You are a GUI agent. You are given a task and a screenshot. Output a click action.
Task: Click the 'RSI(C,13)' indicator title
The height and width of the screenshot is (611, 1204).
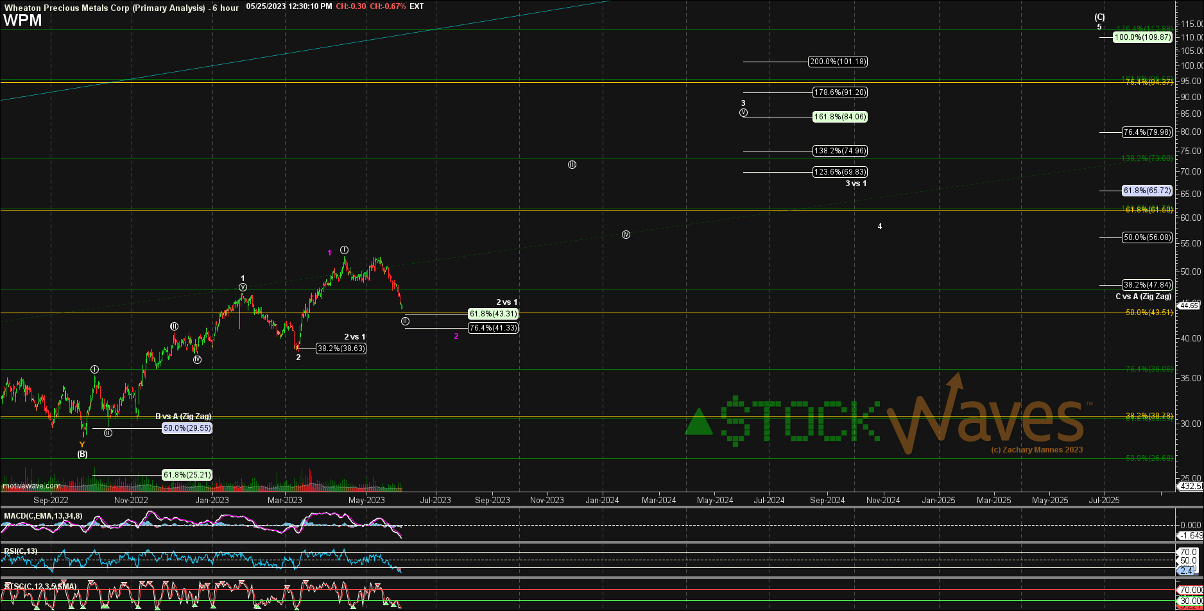coord(21,551)
